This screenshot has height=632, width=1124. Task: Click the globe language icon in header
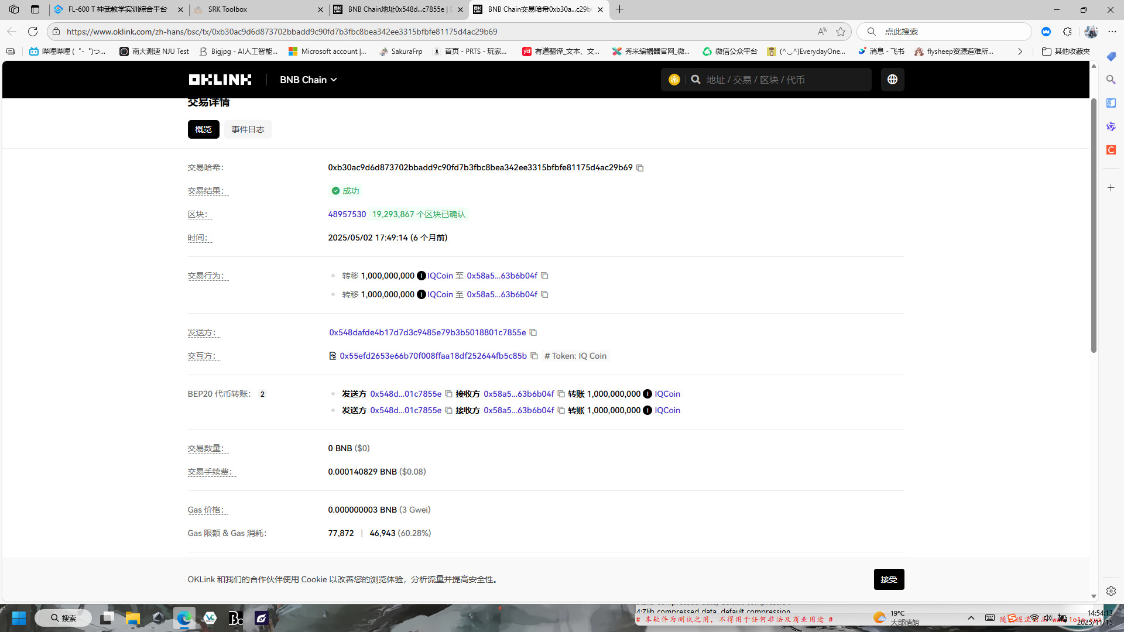892,80
